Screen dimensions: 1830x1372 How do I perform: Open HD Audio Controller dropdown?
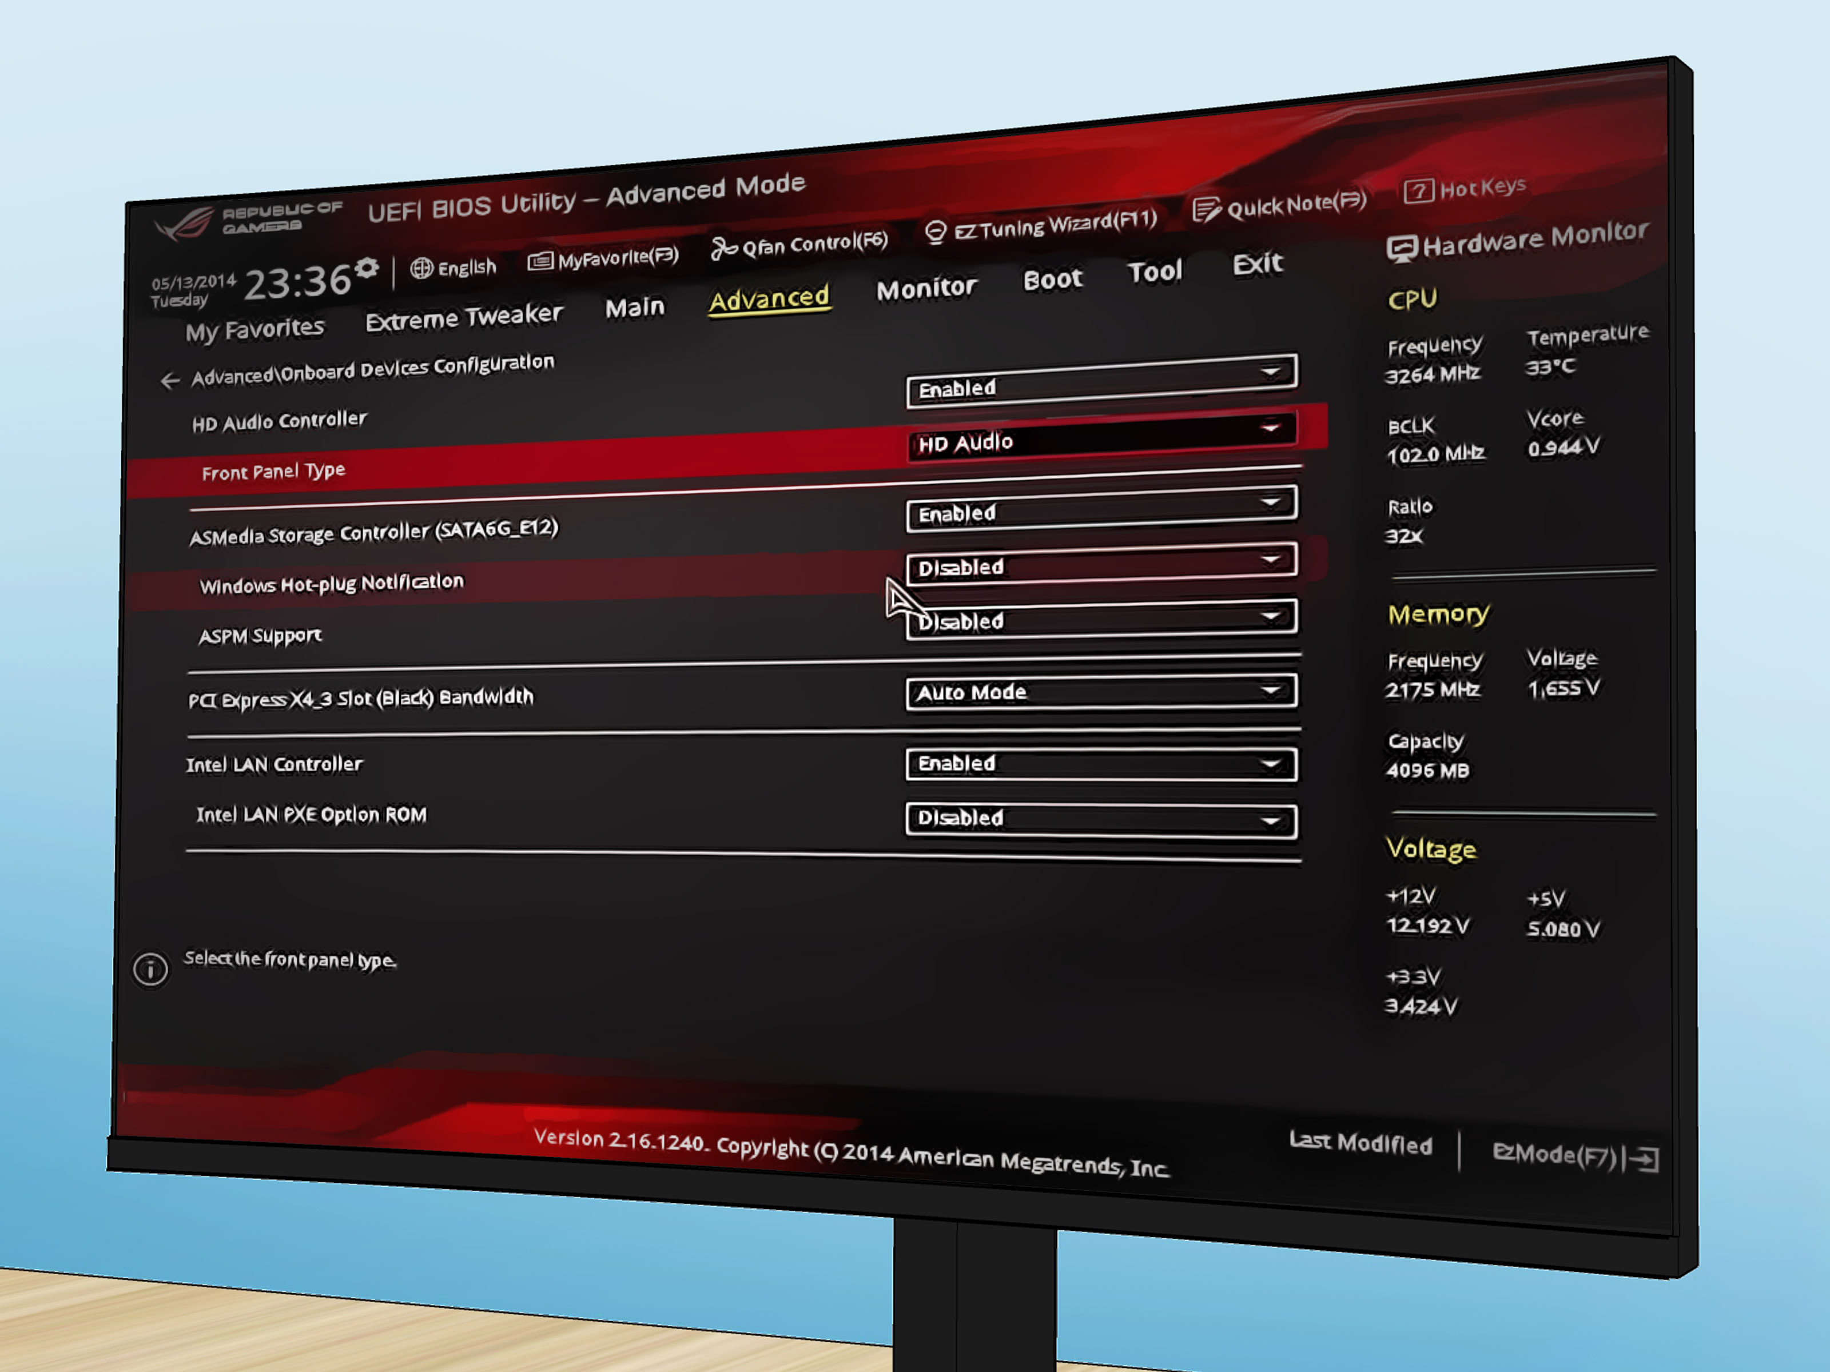(x=1100, y=382)
